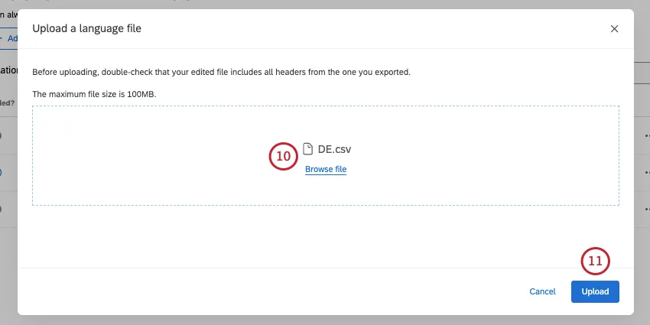Open first row's ellipsis menu at right edge

[x=645, y=135]
